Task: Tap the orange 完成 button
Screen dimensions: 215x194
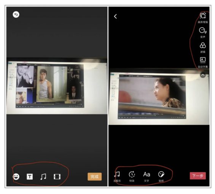Action: point(95,177)
